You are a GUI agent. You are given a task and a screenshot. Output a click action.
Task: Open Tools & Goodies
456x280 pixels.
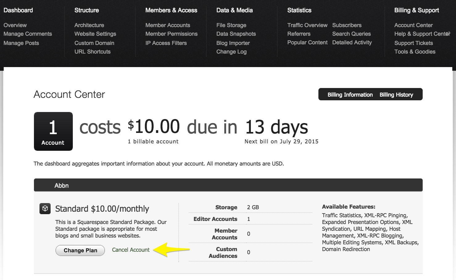tap(415, 52)
